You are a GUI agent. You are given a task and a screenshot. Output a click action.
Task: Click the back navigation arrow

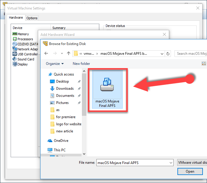pos(46,54)
